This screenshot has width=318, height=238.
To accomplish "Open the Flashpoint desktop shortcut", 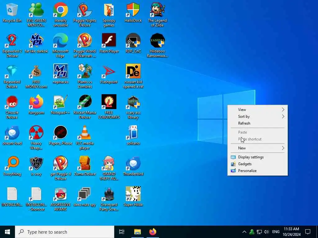I will tap(109, 74).
